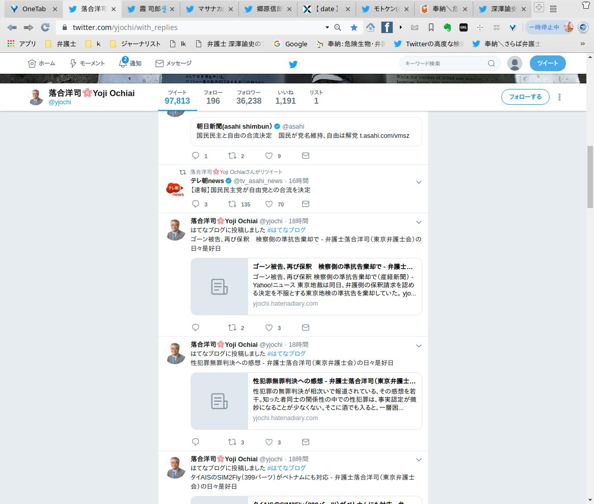Viewport: 594px width, 504px height.
Task: Click the URL shortener extension icon
Action: coord(463,27)
